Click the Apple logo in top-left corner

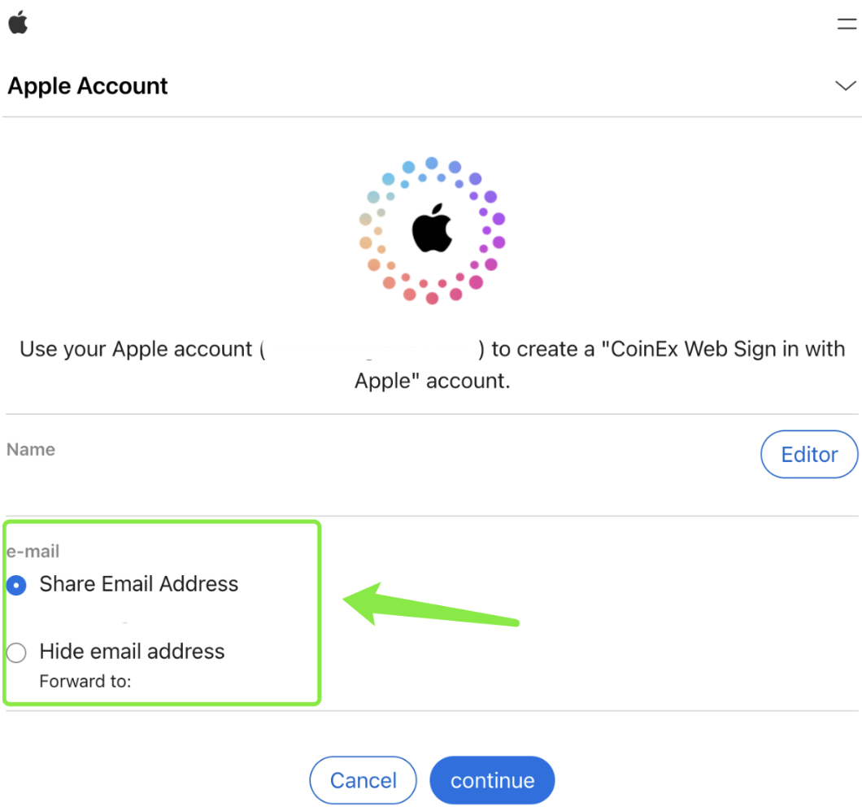pos(18,24)
